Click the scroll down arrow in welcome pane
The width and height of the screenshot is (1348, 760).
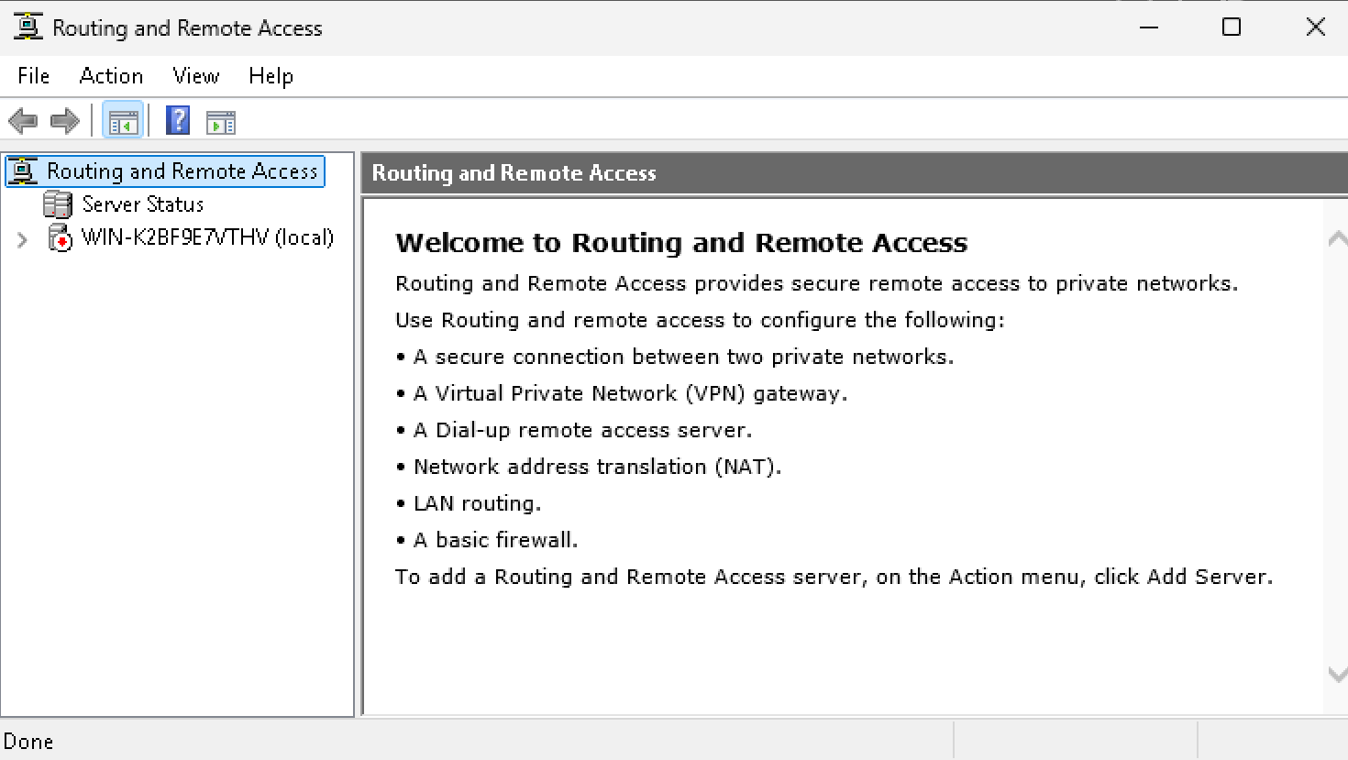point(1337,675)
